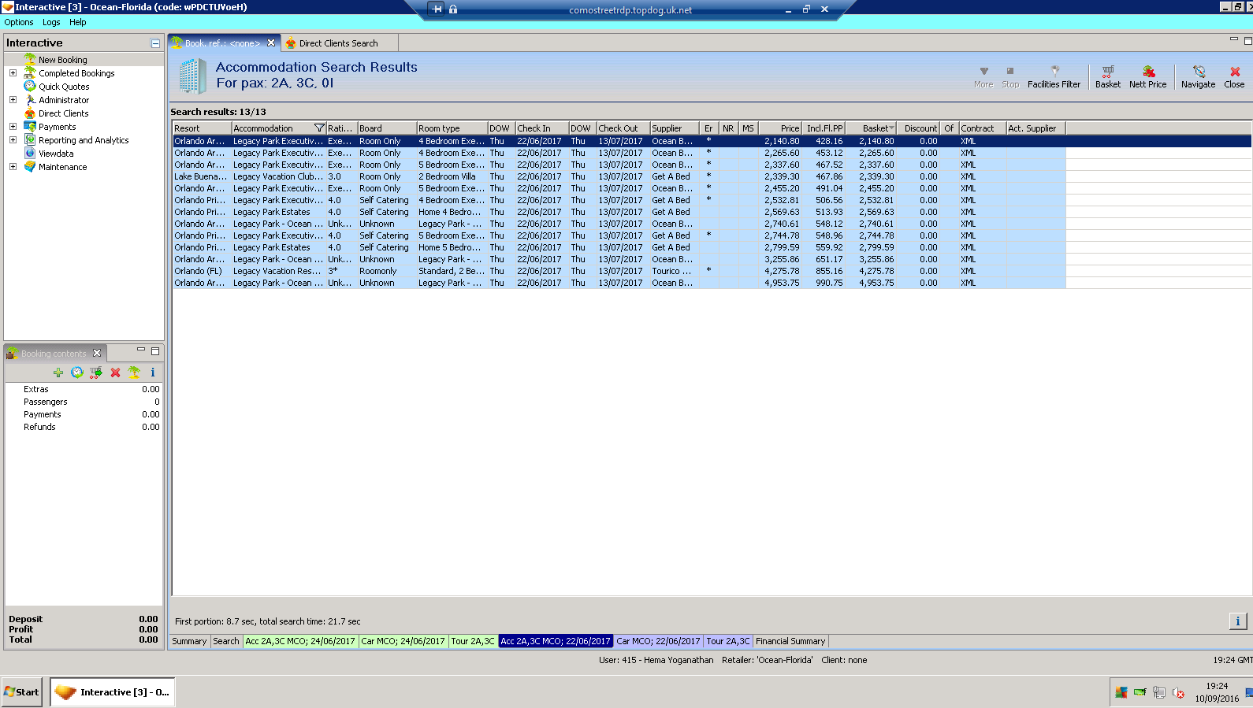Click the red delete X in Booking contents

[115, 373]
